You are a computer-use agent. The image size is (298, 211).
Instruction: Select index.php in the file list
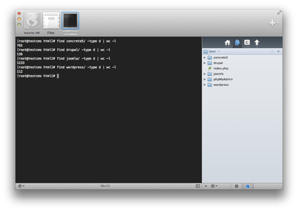[221, 68]
